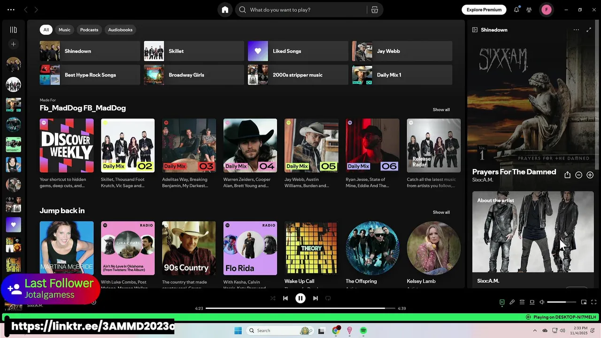Expand Now Playing panel to full view
This screenshot has width=601, height=338.
point(589,30)
